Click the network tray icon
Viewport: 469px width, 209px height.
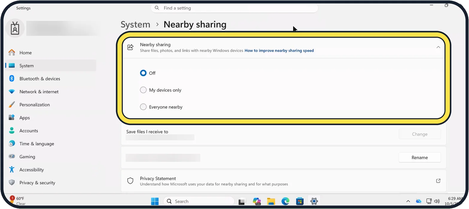pos(429,201)
